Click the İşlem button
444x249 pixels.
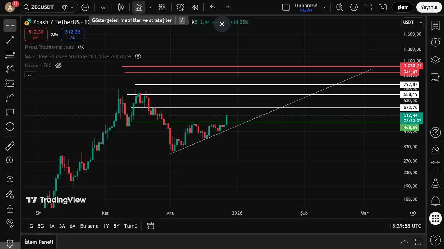(403, 7)
